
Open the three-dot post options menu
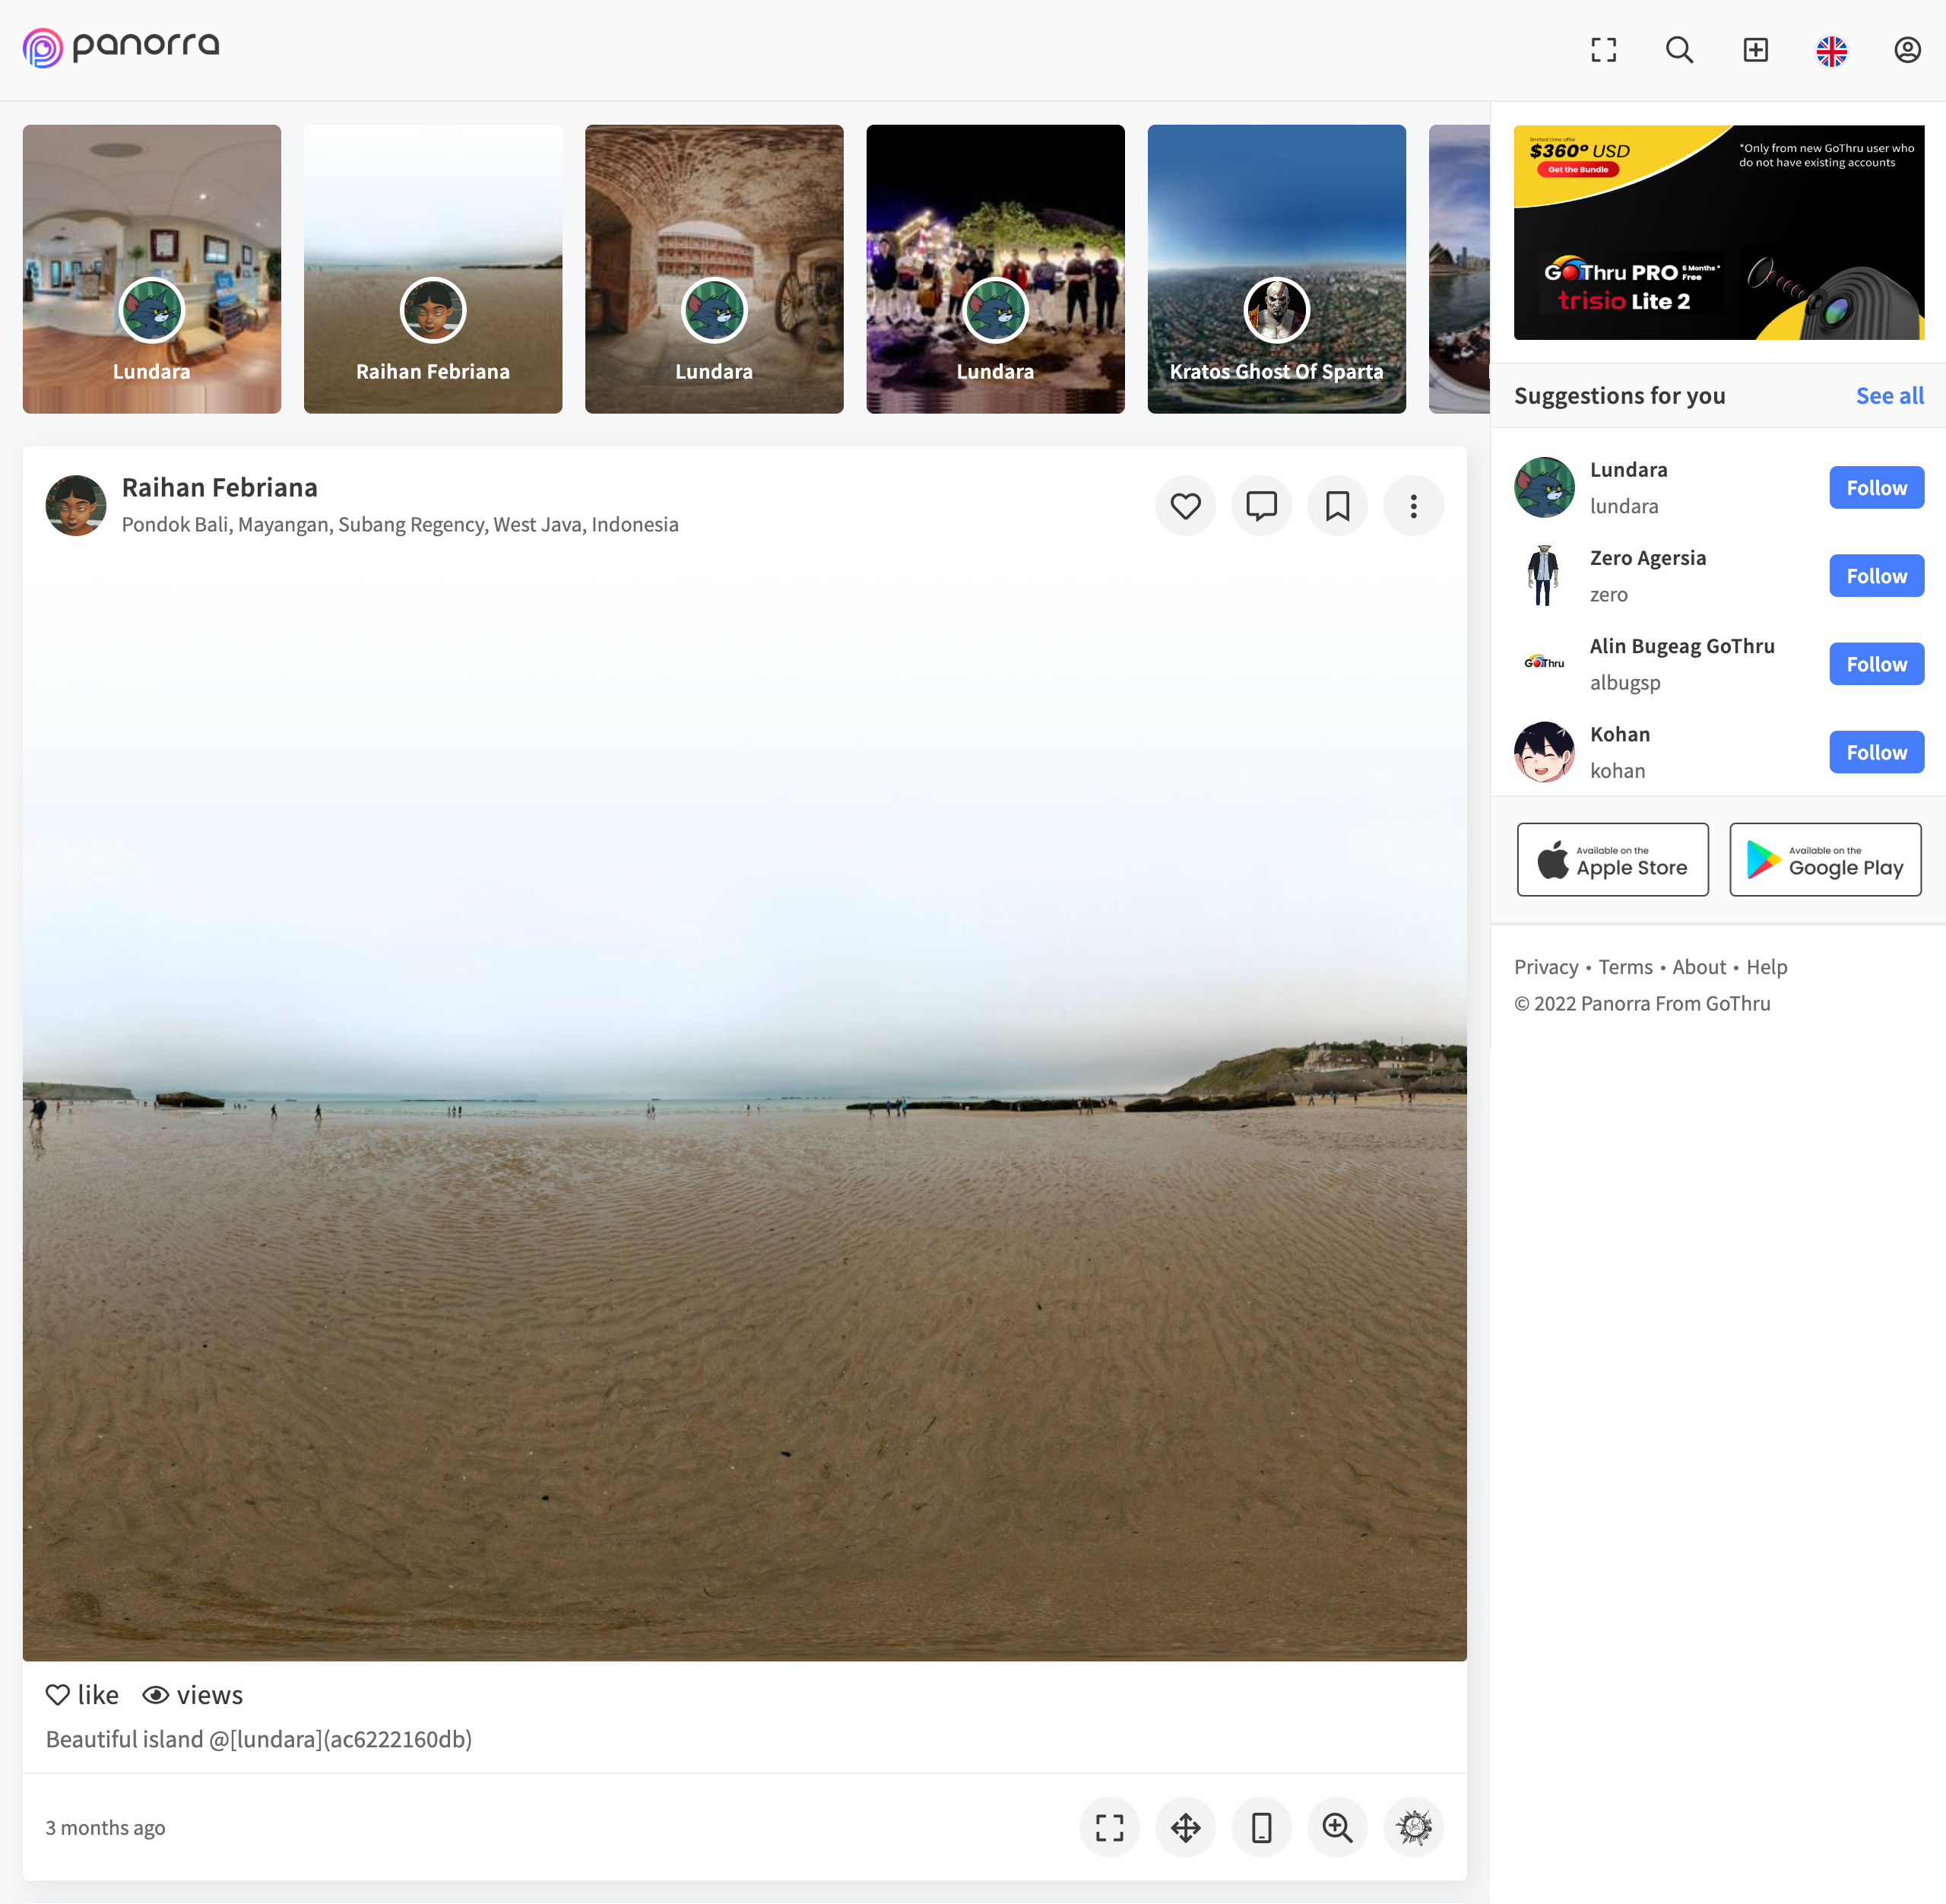[x=1413, y=506]
